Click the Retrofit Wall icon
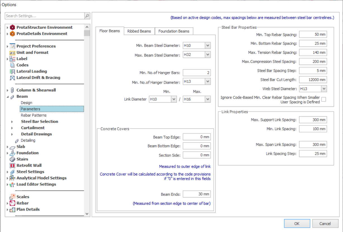The width and height of the screenshot is (343, 232). (12, 165)
